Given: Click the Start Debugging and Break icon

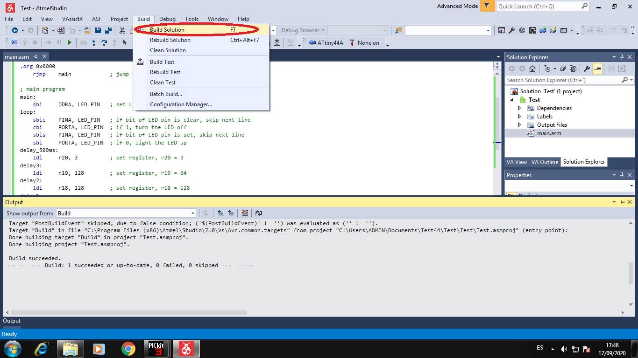Looking at the screenshot, I should [x=14, y=42].
